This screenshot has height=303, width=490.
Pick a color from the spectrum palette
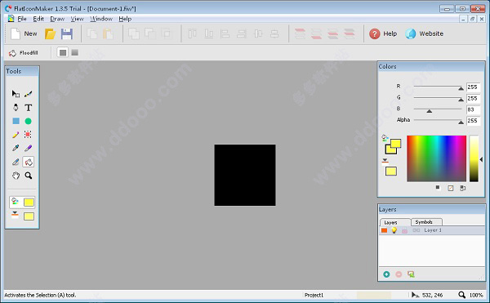436,158
